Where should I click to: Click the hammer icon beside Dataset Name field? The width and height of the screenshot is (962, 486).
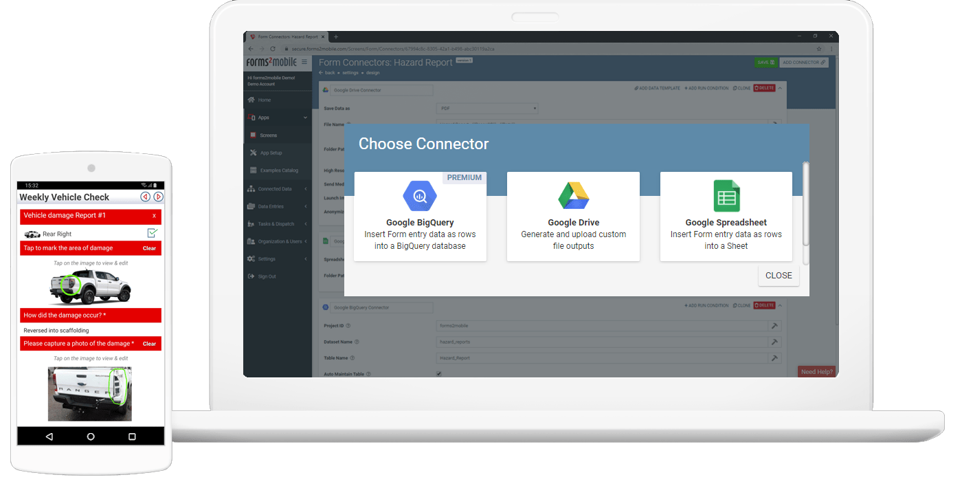[x=774, y=342]
